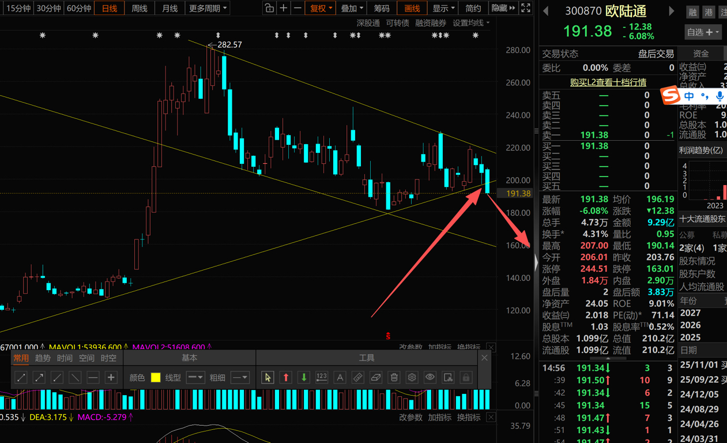Toggle drawing visibility eye icon
This screenshot has width=727, height=443.
tap(430, 378)
